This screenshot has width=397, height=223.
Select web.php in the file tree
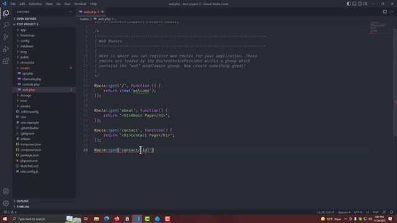[x=44, y=90]
